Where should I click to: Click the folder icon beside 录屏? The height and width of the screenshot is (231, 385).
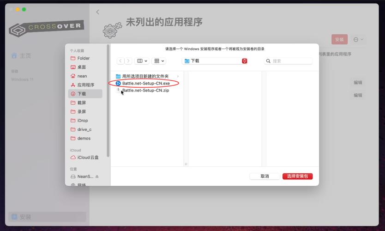[x=73, y=111]
